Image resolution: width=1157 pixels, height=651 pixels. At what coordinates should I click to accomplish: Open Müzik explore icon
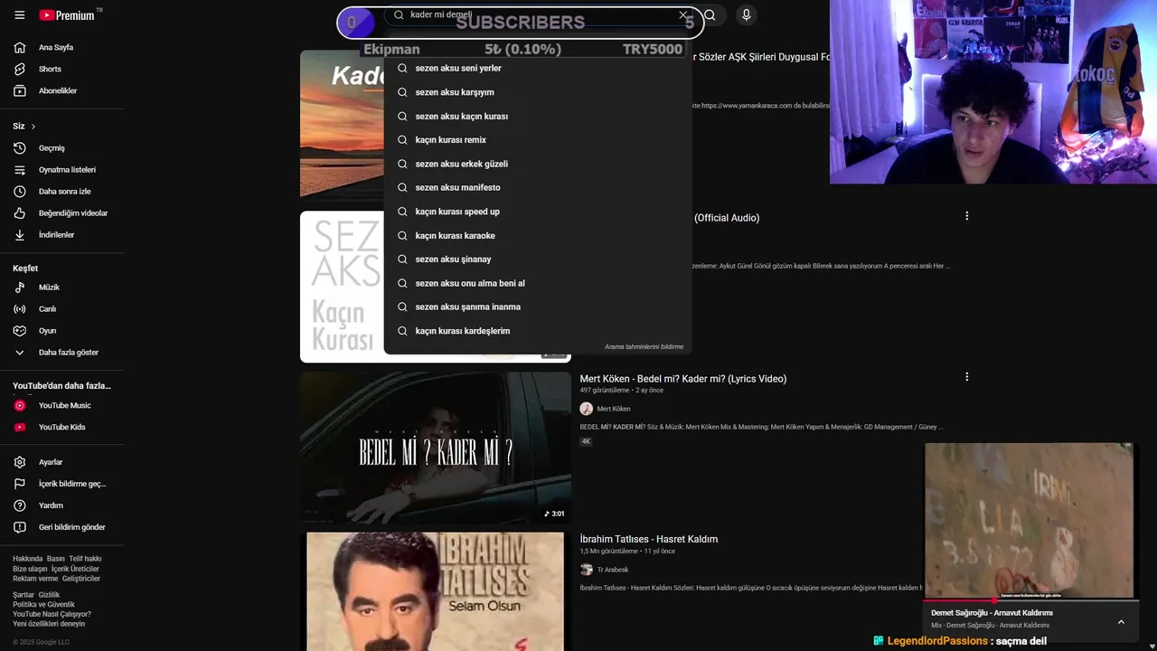(x=19, y=288)
